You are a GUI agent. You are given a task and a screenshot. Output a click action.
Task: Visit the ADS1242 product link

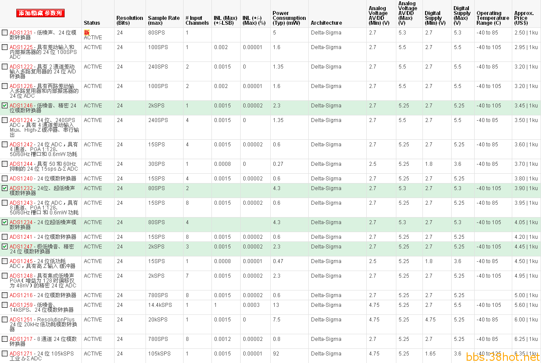pyautogui.click(x=21, y=145)
